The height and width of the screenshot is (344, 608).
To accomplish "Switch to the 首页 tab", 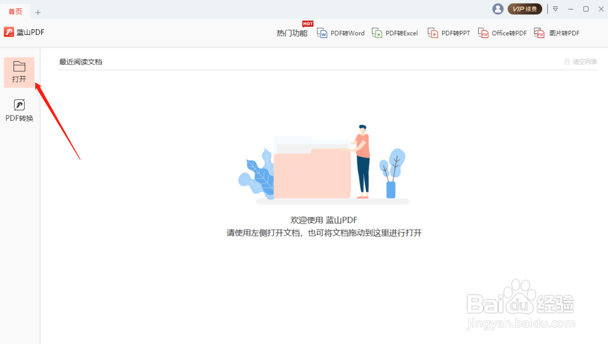I will tap(15, 11).
